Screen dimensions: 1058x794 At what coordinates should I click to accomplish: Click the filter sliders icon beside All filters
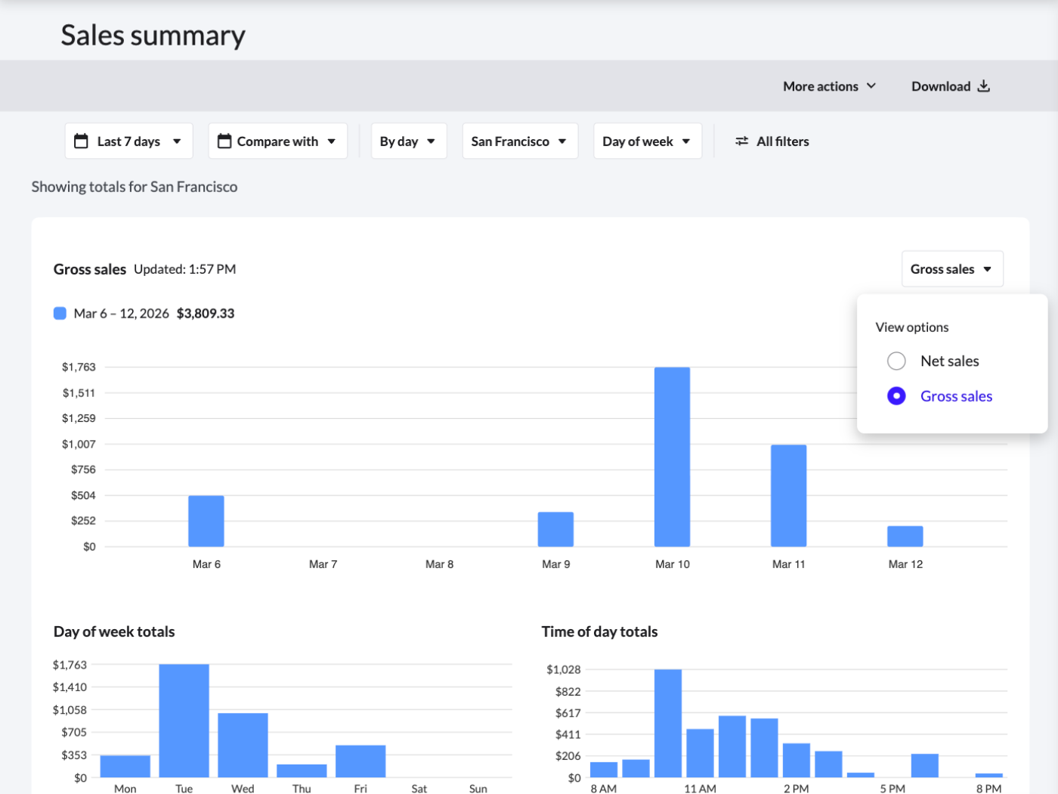coord(741,141)
